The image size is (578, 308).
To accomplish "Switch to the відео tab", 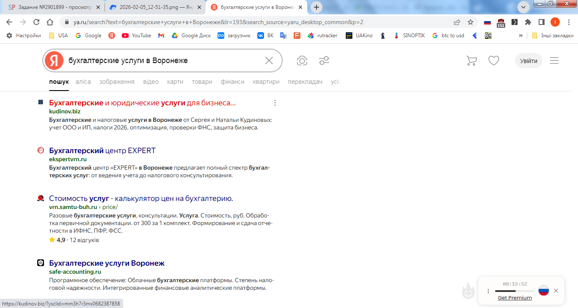I will pos(151,82).
